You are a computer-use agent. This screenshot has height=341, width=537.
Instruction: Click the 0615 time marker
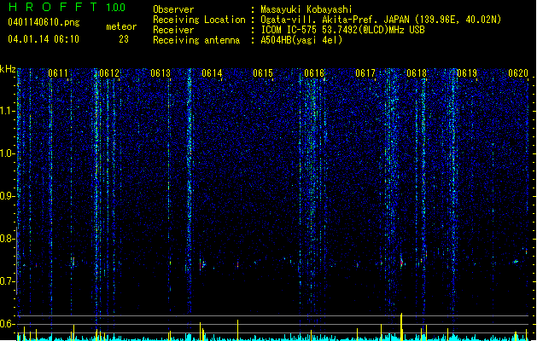pyautogui.click(x=263, y=73)
